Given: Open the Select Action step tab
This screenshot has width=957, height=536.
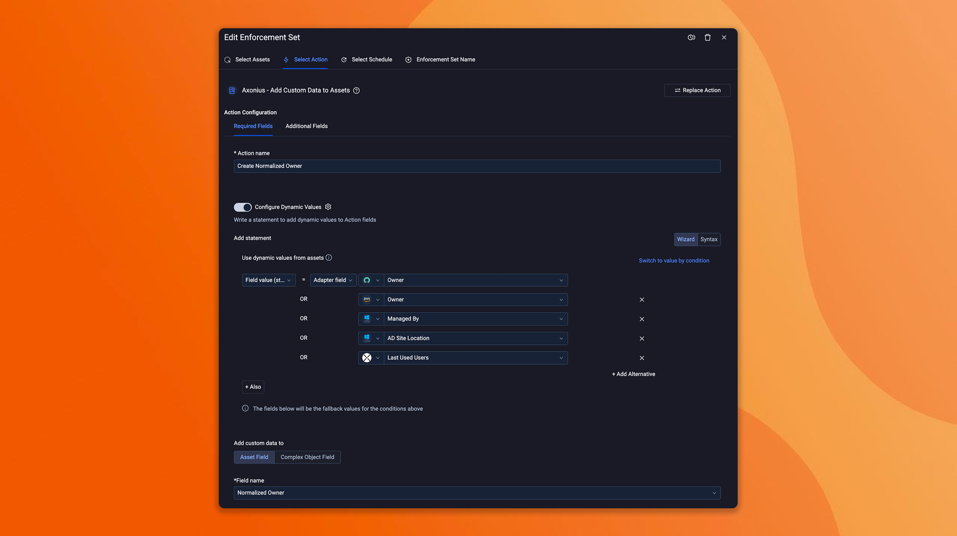Looking at the screenshot, I should click(305, 60).
